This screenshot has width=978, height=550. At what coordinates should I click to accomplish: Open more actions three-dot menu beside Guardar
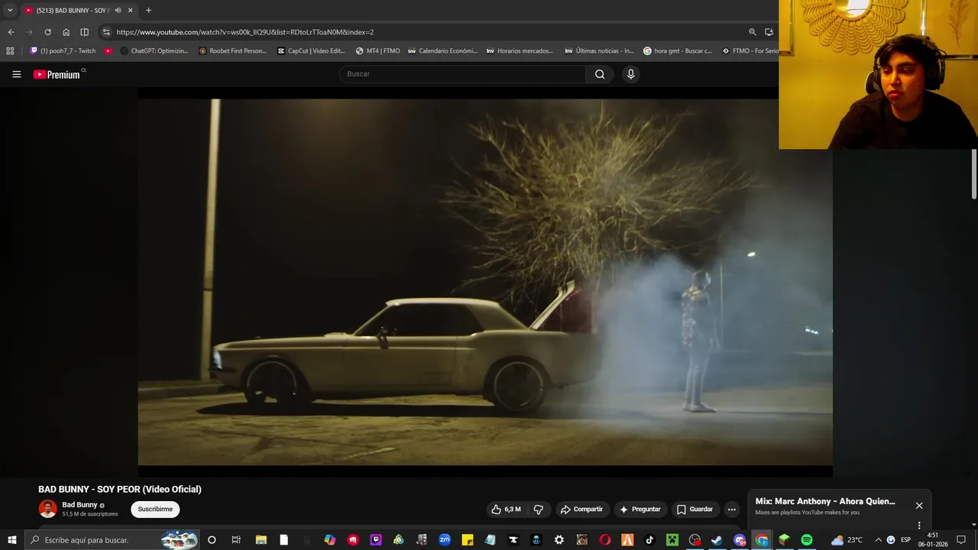point(731,510)
